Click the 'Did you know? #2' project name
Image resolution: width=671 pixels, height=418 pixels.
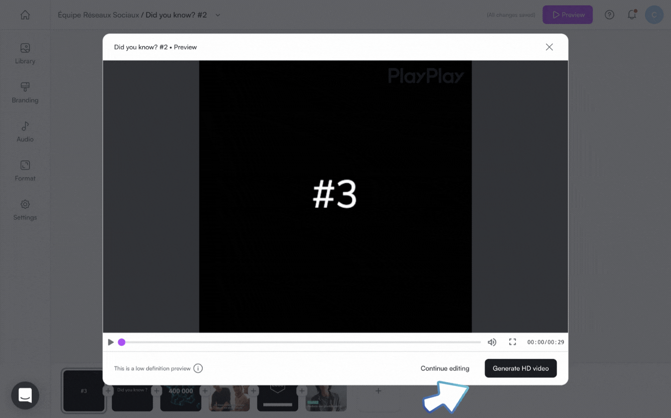pyautogui.click(x=176, y=15)
